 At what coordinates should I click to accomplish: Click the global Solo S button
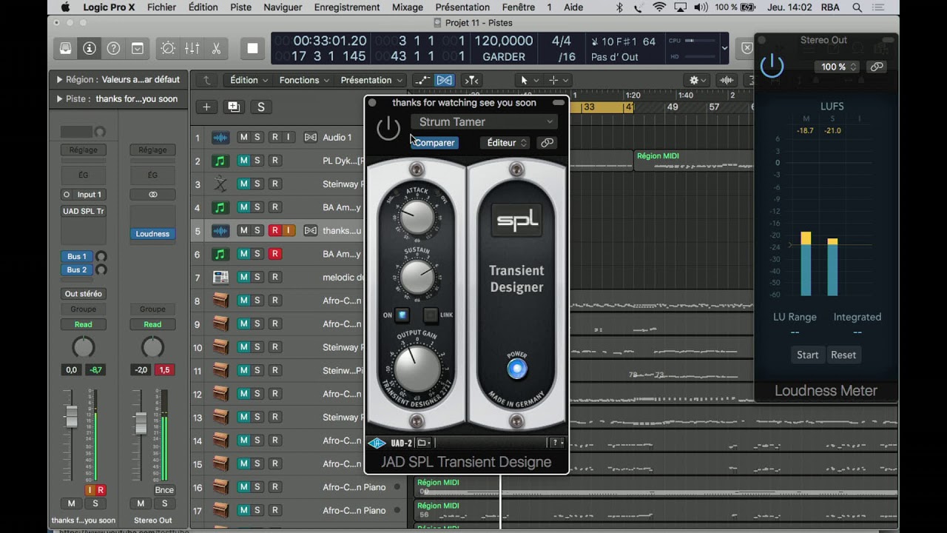[260, 107]
